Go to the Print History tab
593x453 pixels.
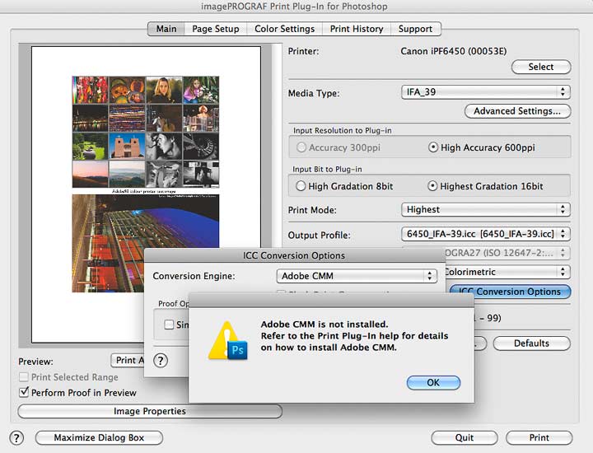pyautogui.click(x=357, y=29)
